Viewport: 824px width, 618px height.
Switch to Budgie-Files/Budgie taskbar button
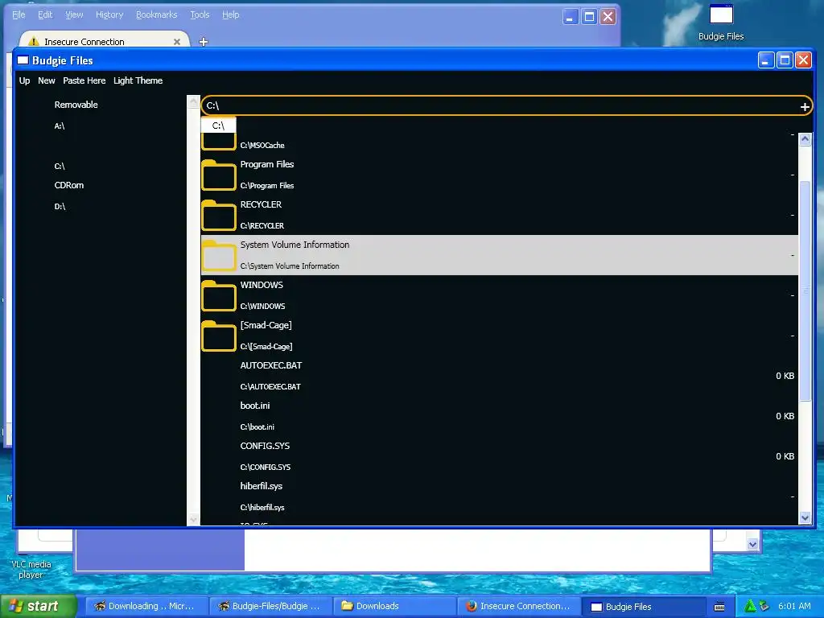point(270,606)
